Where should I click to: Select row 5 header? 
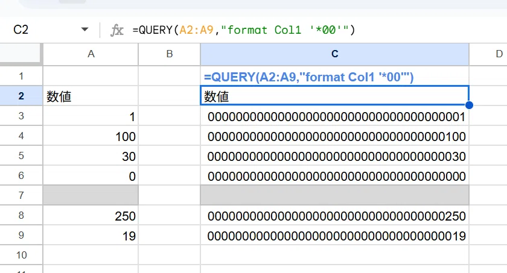pyautogui.click(x=21, y=155)
